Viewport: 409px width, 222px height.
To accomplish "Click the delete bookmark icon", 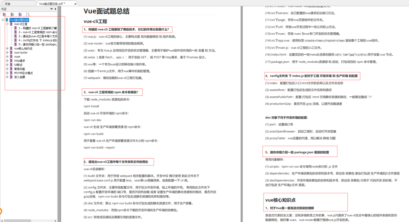I will (4, 14).
